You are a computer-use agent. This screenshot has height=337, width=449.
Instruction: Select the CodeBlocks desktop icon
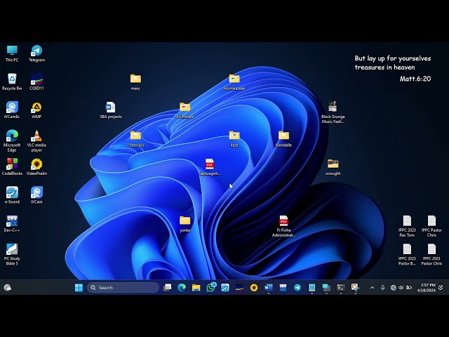click(x=12, y=167)
